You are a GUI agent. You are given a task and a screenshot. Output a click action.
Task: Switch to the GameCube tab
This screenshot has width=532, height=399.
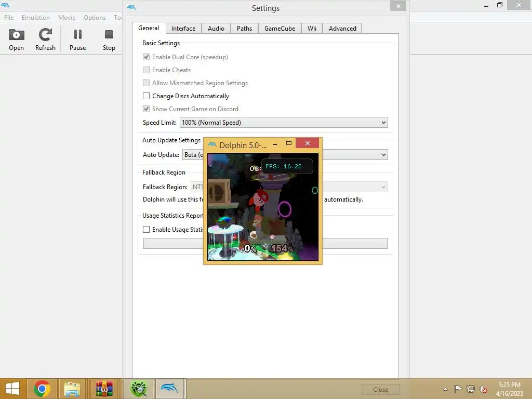click(x=280, y=29)
